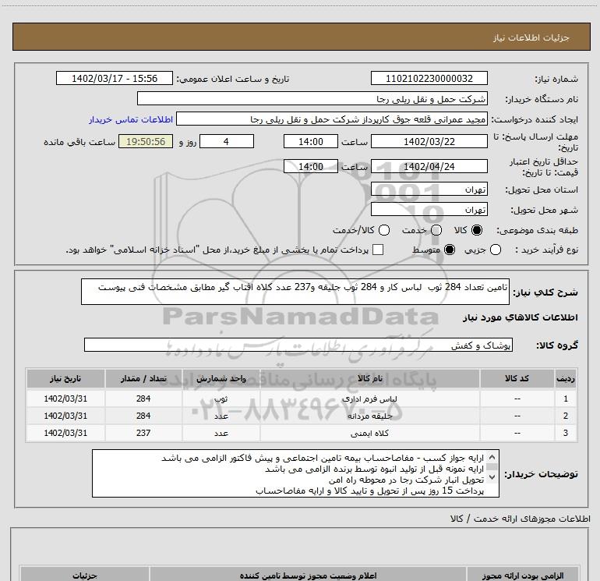Click the buyer name field شرکت حمل و نقل ریلی رجا
Image resolution: width=600 pixels, height=581 pixels.
312,98
